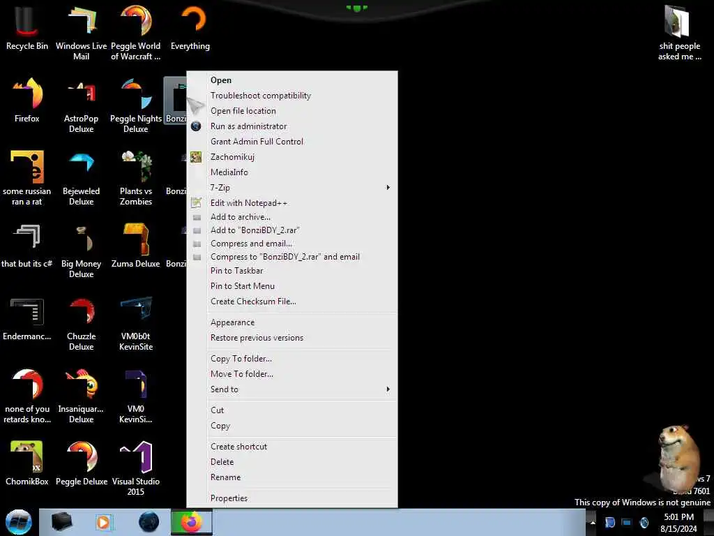Choose Open file location

click(292, 111)
